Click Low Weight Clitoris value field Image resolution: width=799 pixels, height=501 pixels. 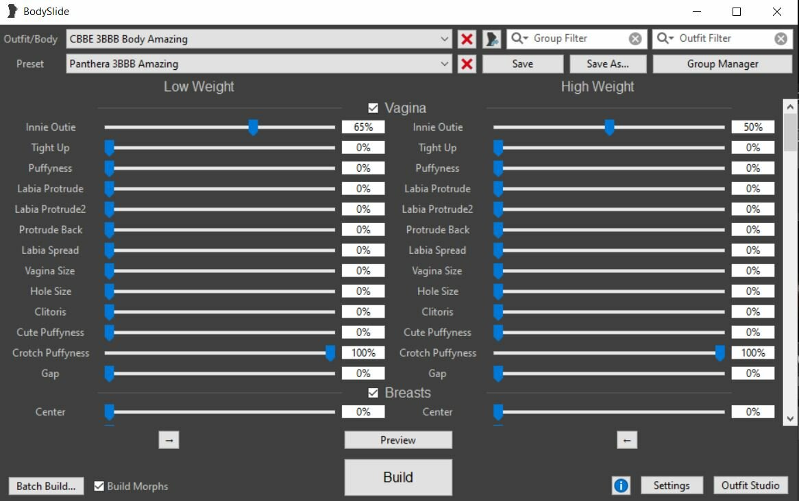[363, 311]
